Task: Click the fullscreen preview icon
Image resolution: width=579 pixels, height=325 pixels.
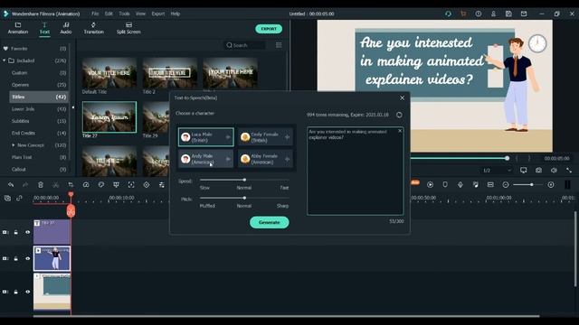Action: tap(569, 170)
